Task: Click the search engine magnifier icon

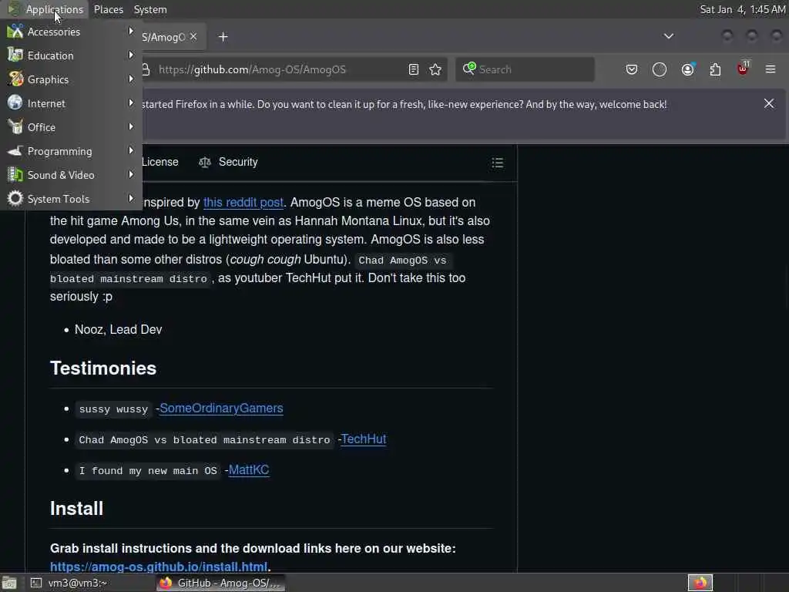Action: coord(468,69)
